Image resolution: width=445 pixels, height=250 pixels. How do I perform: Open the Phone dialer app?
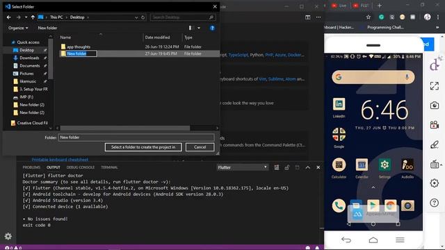[x=339, y=206]
